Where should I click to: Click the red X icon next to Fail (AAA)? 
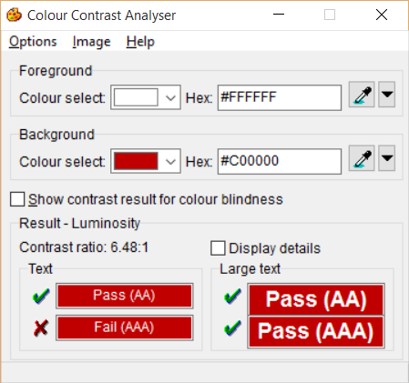41,328
